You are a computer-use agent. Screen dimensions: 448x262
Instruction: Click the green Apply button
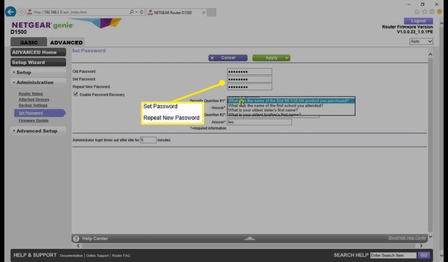[x=271, y=58]
